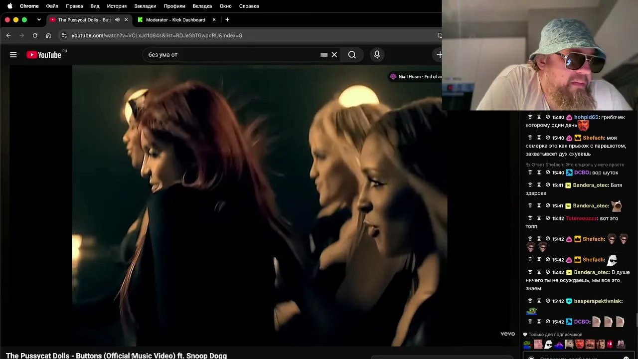Screen dimensions: 638x359
Task: Click the 'Ответ Shefach' reply reference
Action: click(x=575, y=165)
